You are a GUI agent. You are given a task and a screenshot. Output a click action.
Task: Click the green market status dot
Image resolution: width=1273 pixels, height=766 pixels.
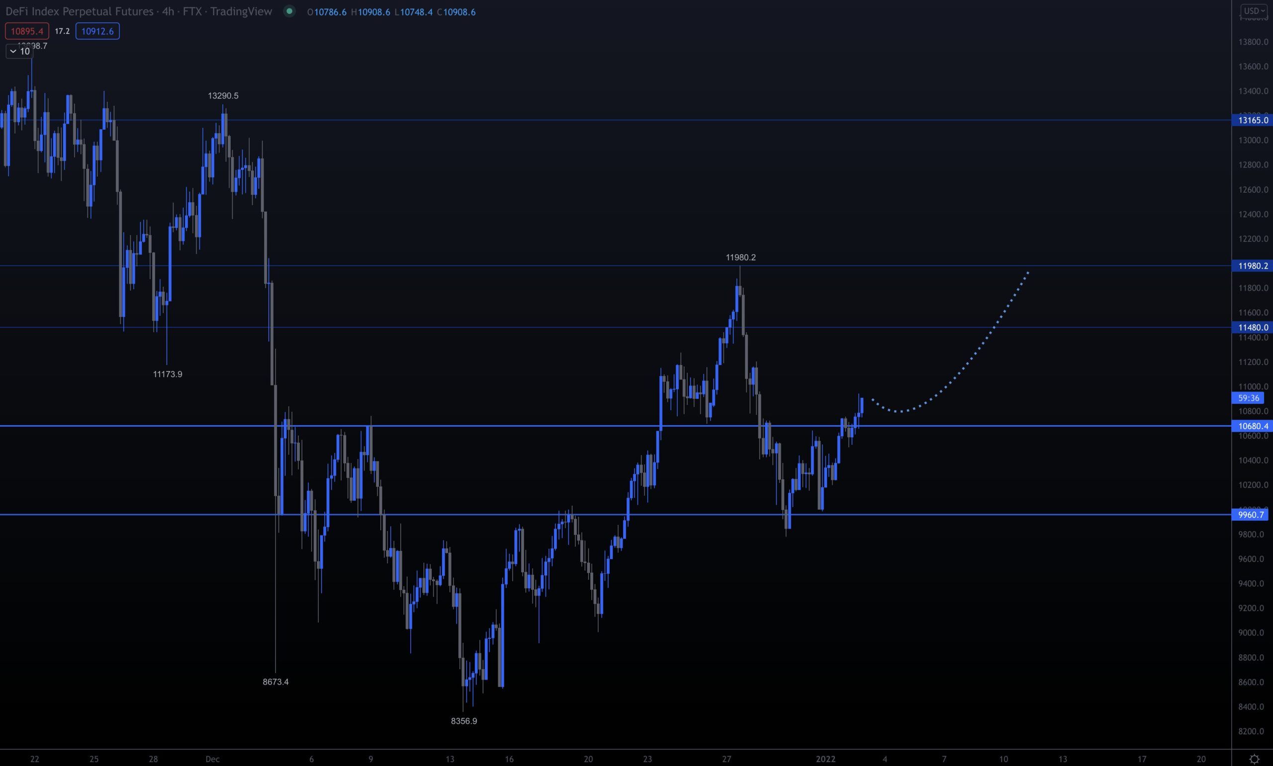[x=289, y=11]
